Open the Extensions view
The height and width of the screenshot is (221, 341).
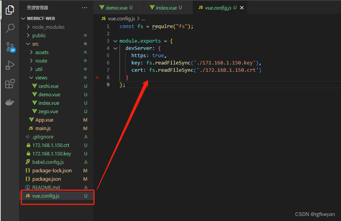point(10,84)
